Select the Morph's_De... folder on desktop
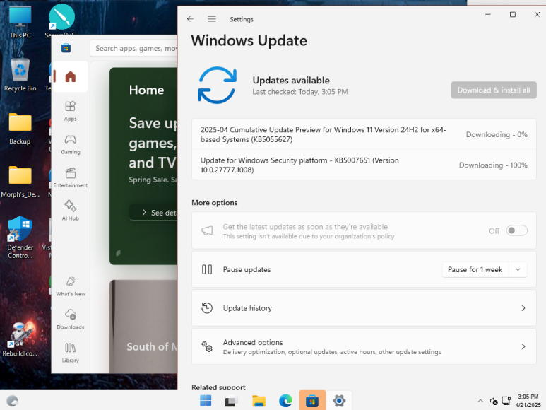This screenshot has width=546, height=410. pyautogui.click(x=20, y=181)
